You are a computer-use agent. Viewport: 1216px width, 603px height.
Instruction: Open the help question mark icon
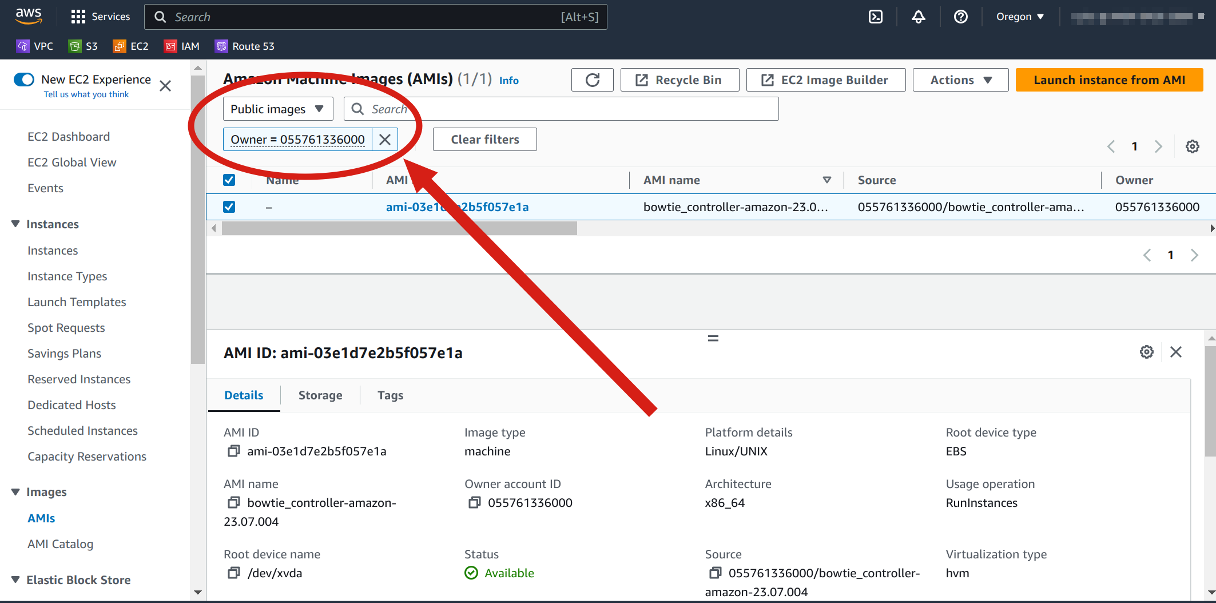[961, 17]
